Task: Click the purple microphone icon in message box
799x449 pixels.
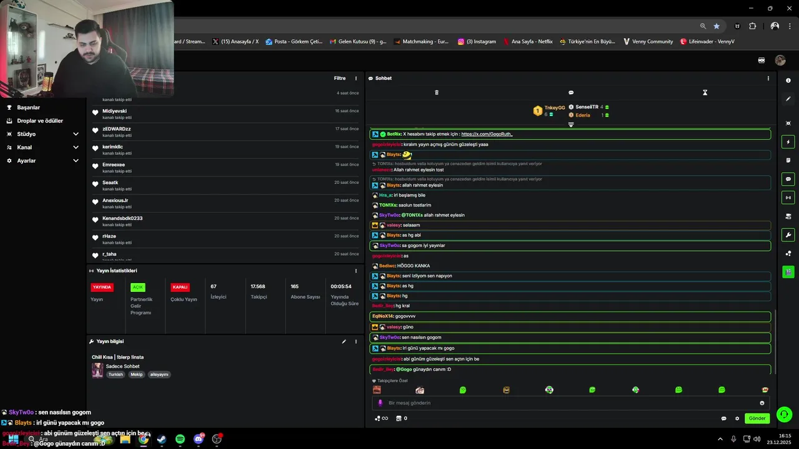Action: [380, 403]
